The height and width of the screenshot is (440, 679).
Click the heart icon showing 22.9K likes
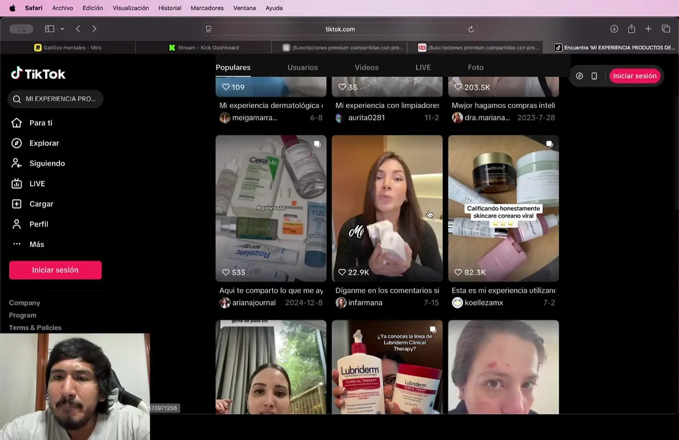click(x=342, y=272)
